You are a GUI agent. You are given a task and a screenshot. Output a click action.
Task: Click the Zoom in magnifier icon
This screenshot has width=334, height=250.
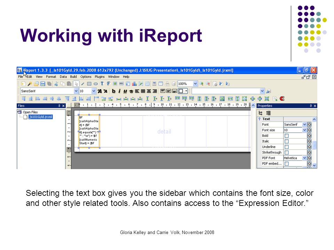201,84
